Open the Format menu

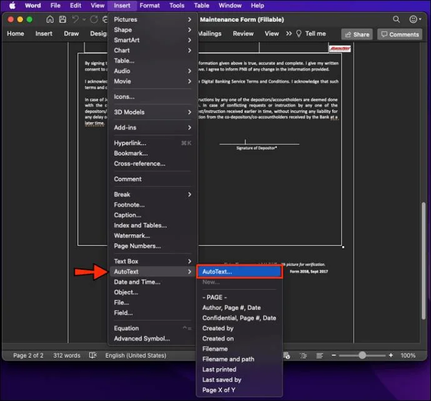click(x=149, y=6)
